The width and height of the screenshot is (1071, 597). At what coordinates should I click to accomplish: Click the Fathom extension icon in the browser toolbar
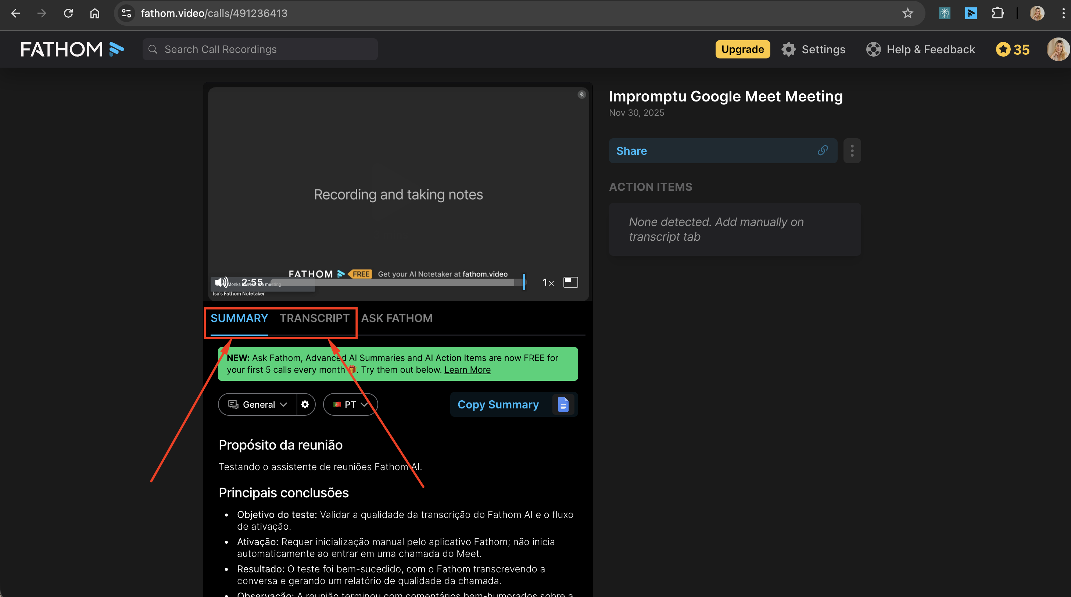pos(970,13)
